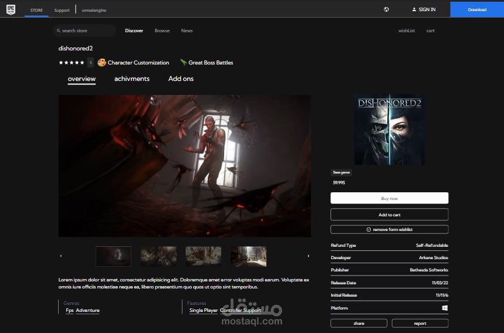Click the share button
The height and width of the screenshot is (333, 504).
(358, 324)
